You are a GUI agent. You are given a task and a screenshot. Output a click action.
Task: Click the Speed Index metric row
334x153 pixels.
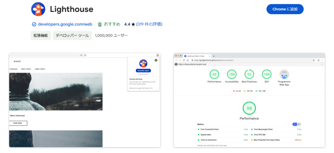[223, 135]
